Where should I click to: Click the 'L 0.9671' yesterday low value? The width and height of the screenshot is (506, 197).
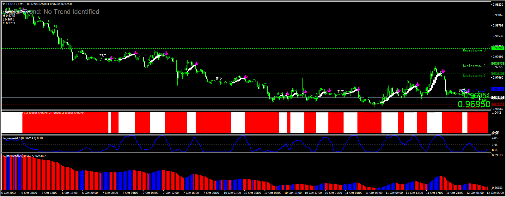tap(9, 20)
